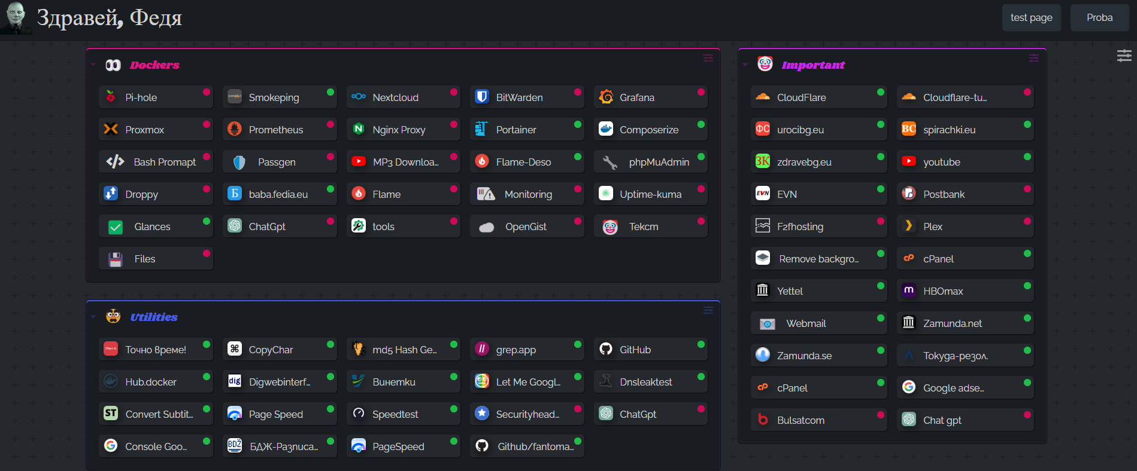Click the Pi-hole raspberry icon
The image size is (1137, 471).
[111, 97]
